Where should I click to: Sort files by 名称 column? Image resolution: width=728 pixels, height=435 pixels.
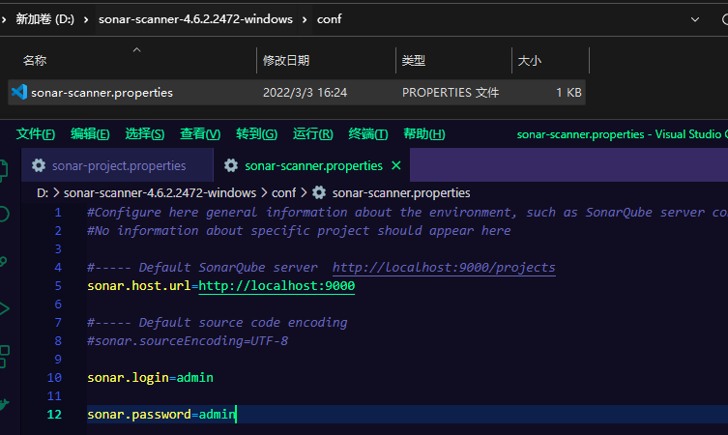pyautogui.click(x=35, y=60)
